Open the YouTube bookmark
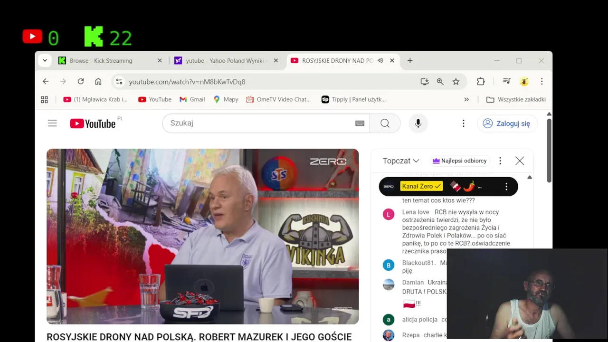Image resolution: width=608 pixels, height=342 pixels. [155, 100]
